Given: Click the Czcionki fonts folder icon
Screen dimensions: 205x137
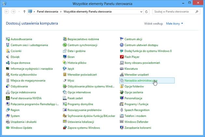Looking at the screenshot, I should tap(8, 51).
